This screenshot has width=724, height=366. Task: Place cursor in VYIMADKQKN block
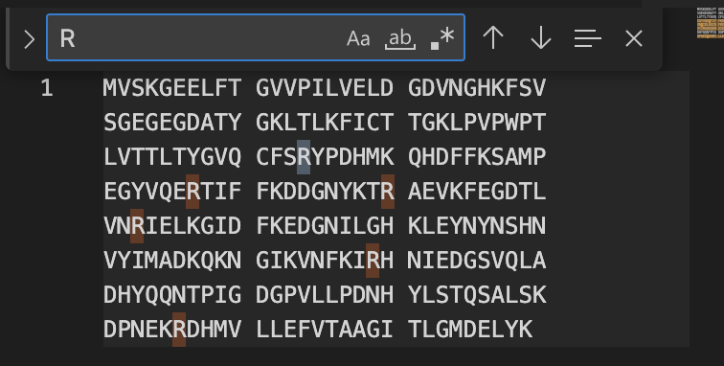pos(172,261)
